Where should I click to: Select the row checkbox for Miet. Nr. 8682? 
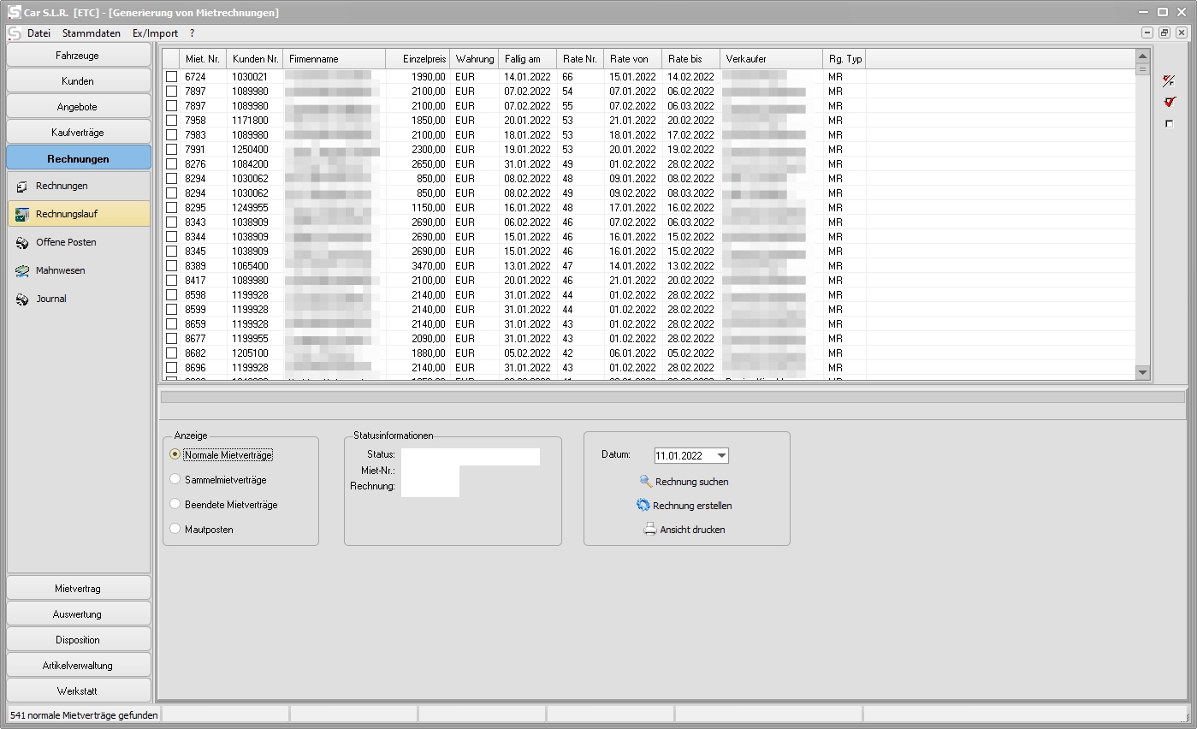click(171, 353)
